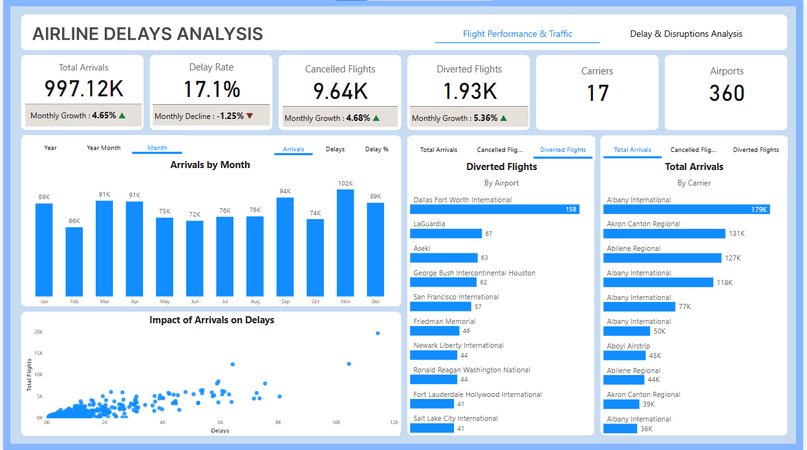807x450 pixels.
Task: Select the Newark Liberty International bar
Action: coord(433,355)
